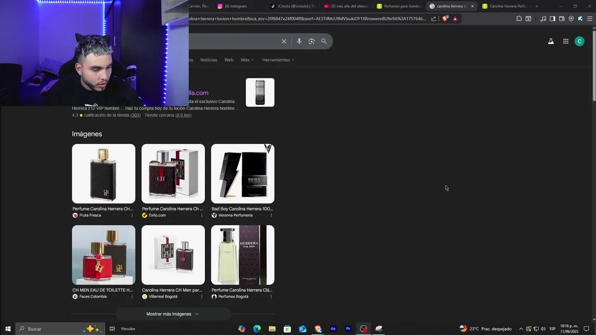Open the Villarreal Bogotá CH Men image
Viewport: 596px width, 335px height.
pyautogui.click(x=173, y=255)
